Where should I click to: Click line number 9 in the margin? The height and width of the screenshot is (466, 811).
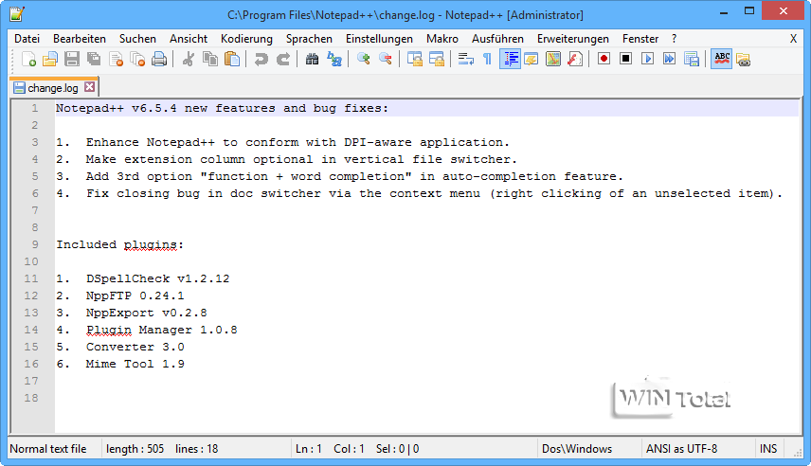coord(35,244)
